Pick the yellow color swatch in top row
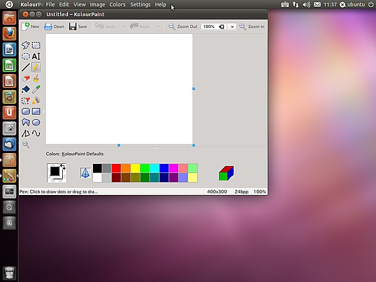 (x=135, y=168)
